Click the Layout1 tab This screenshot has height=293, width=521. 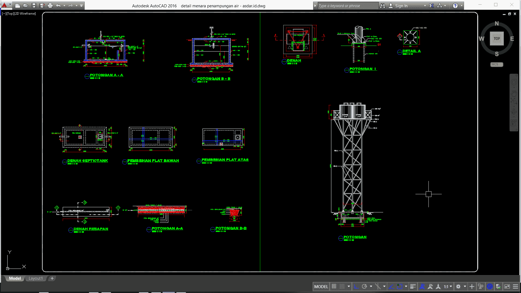36,278
